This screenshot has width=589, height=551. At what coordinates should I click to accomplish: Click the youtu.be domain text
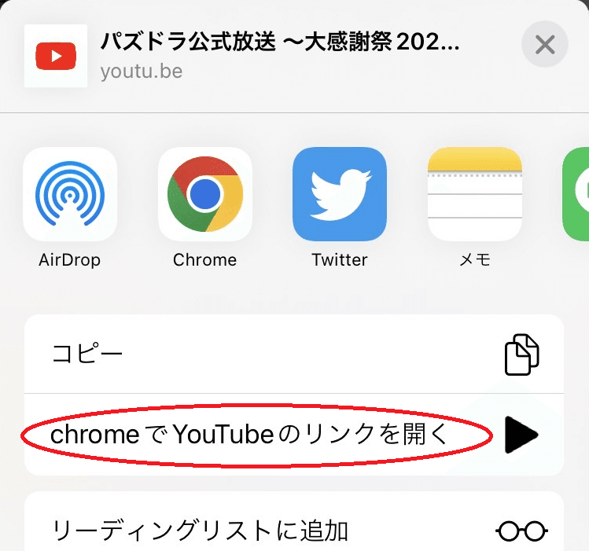[x=142, y=72]
